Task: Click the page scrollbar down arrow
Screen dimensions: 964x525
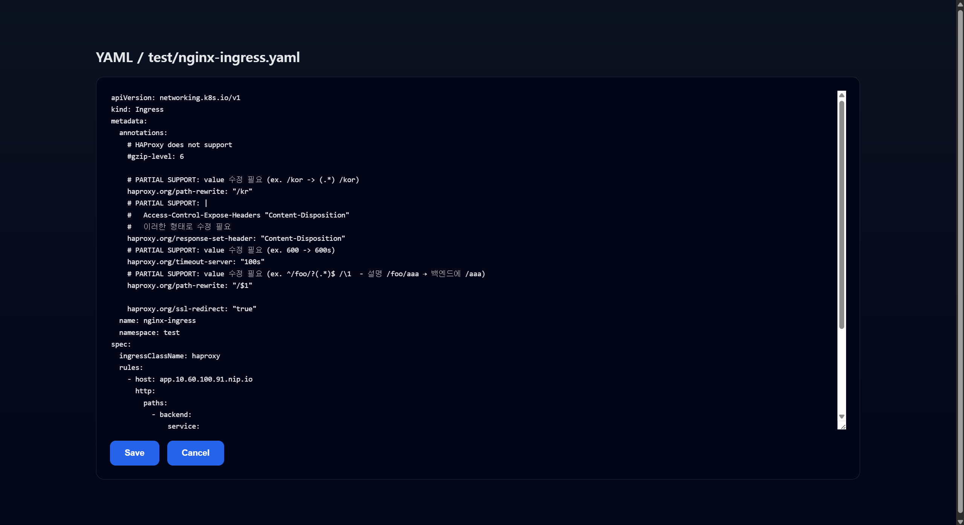Action: pos(960,522)
